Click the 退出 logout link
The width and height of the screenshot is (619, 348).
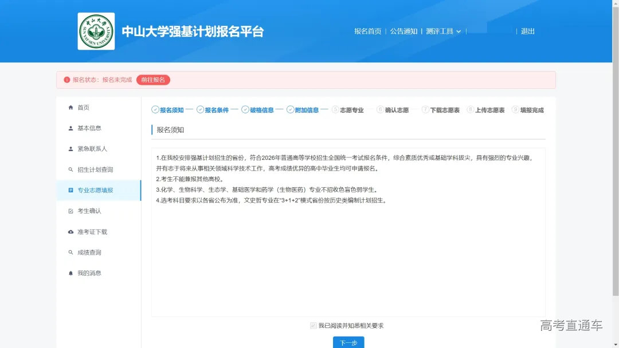point(527,31)
